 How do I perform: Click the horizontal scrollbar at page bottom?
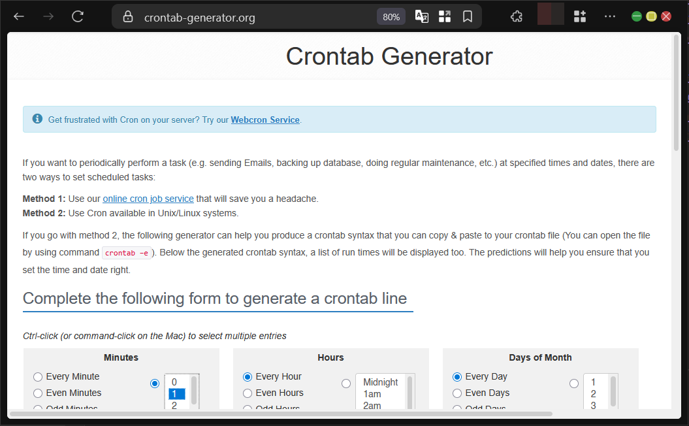tap(281, 414)
